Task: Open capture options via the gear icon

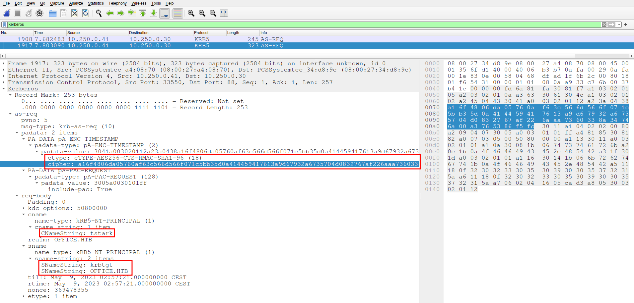Action: (x=39, y=13)
